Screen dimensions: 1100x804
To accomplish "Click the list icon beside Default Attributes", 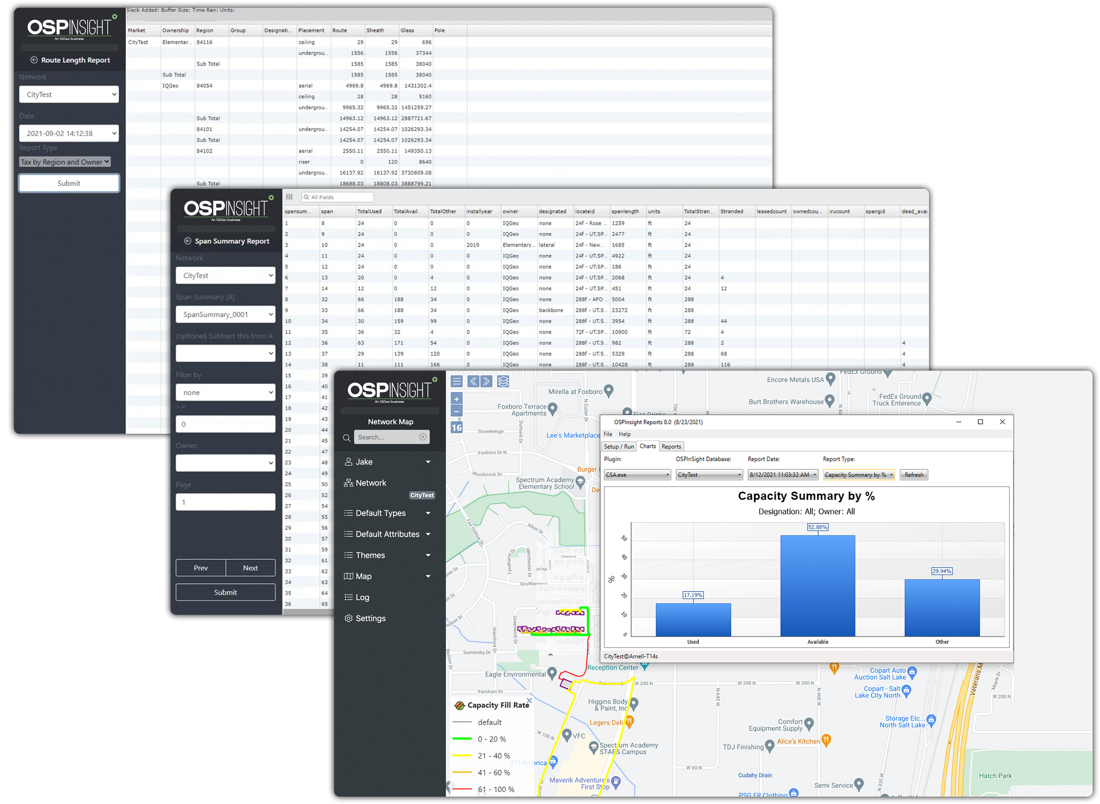I will [x=348, y=534].
